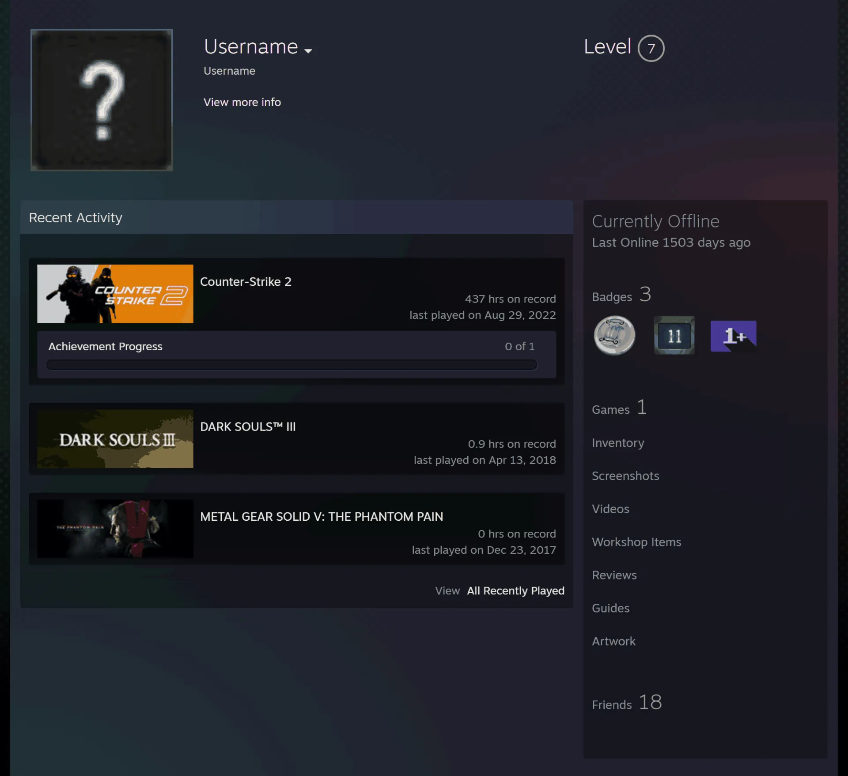Open the Inventory link
Image resolution: width=848 pixels, height=776 pixels.
click(x=618, y=443)
